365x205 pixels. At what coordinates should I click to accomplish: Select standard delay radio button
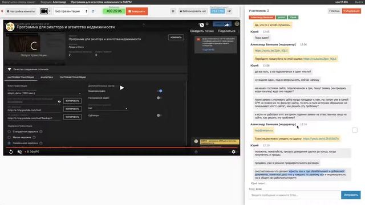(9, 132)
